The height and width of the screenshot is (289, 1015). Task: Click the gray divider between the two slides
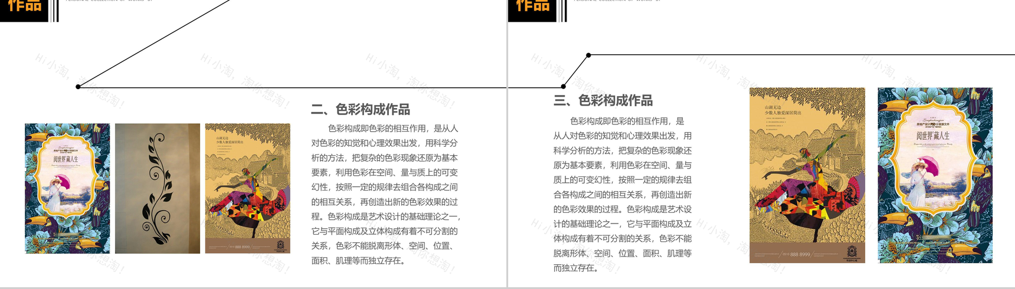click(x=508, y=144)
